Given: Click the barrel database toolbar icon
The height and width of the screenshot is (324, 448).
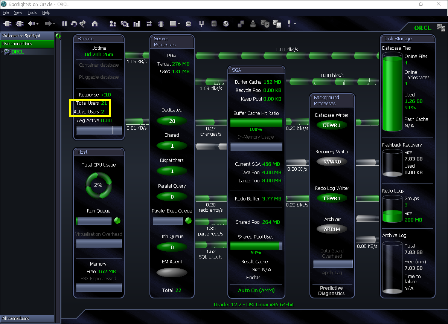Looking at the screenshot, I should click(x=214, y=24).
